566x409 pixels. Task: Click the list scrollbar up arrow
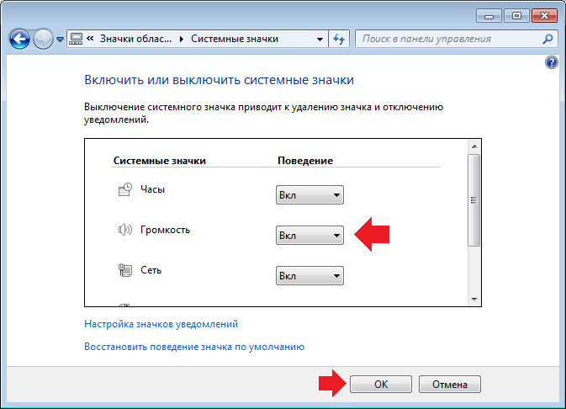(474, 146)
